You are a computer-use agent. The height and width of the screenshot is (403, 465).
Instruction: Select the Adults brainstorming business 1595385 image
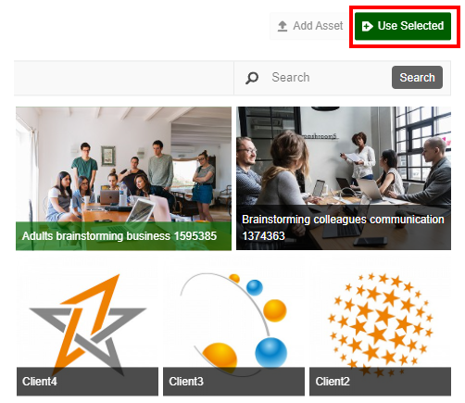(123, 179)
